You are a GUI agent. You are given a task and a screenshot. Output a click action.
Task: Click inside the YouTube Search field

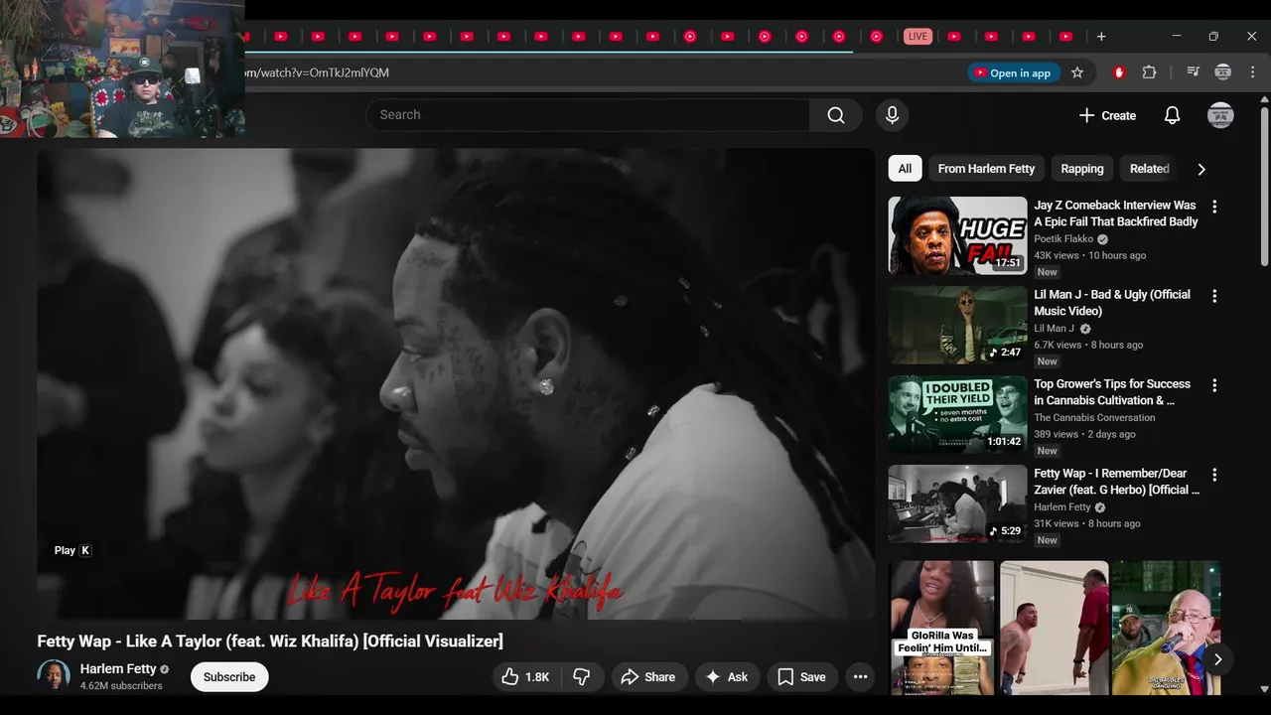(x=588, y=115)
